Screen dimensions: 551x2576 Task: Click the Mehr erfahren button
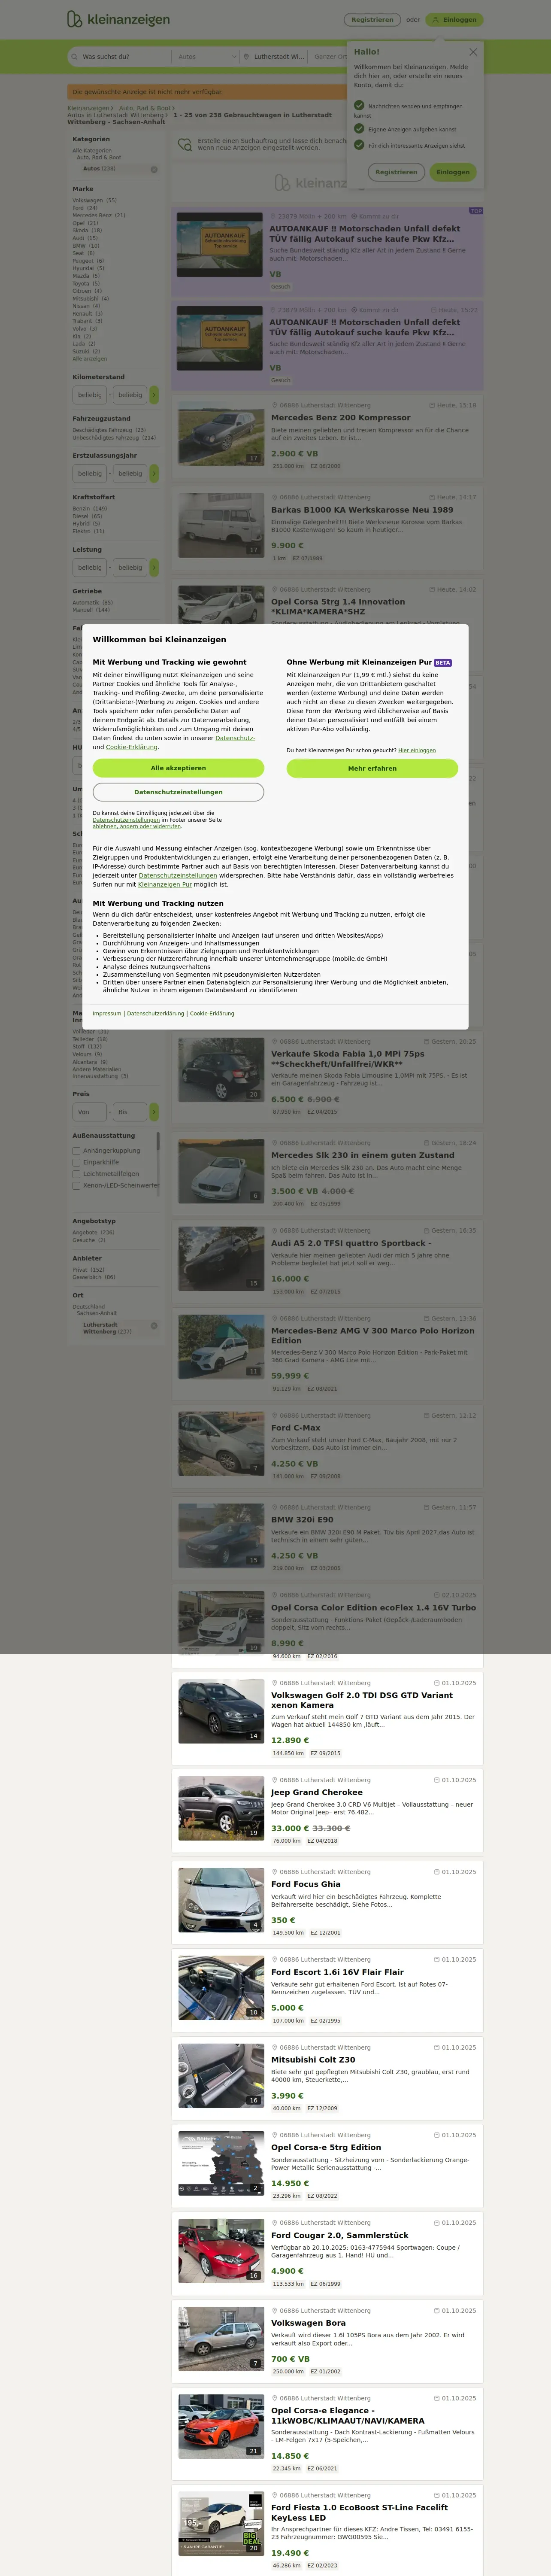coord(372,768)
